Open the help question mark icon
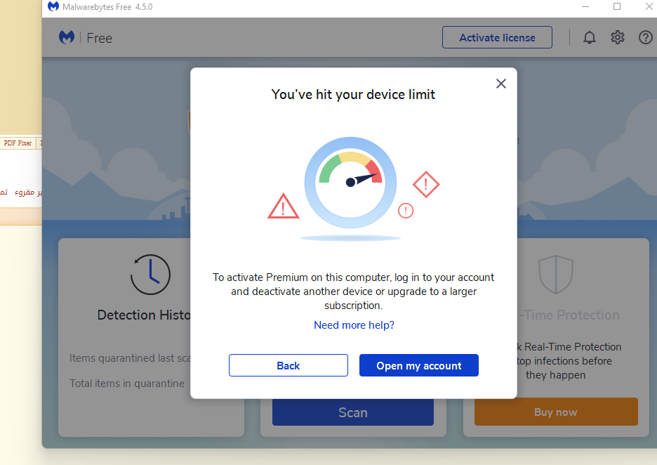The height and width of the screenshot is (465, 657). tap(645, 37)
